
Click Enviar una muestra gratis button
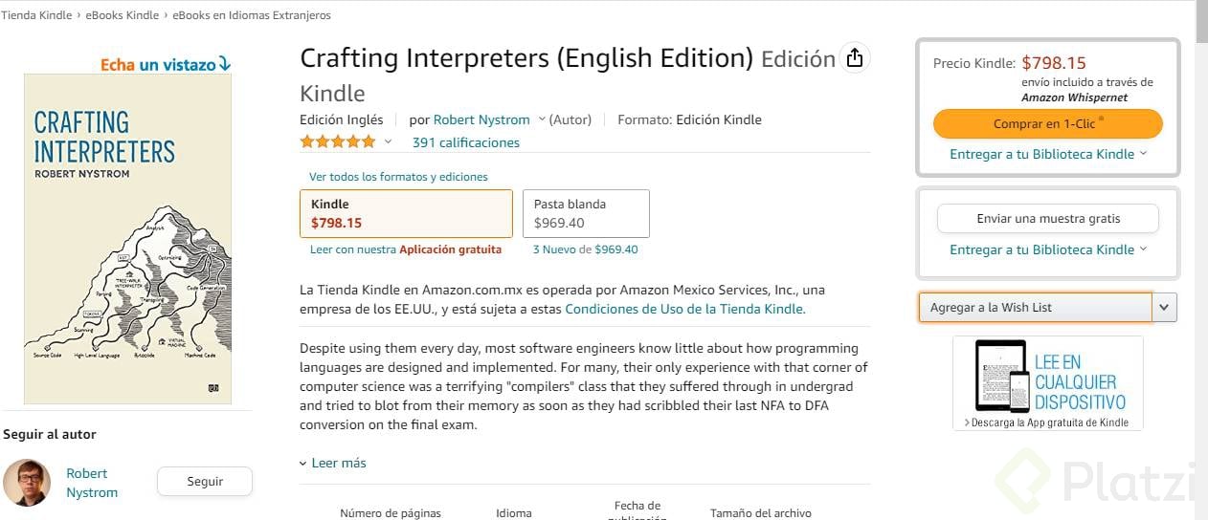click(1047, 219)
